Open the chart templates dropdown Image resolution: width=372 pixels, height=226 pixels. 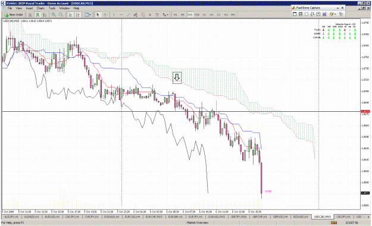[x=87, y=15]
